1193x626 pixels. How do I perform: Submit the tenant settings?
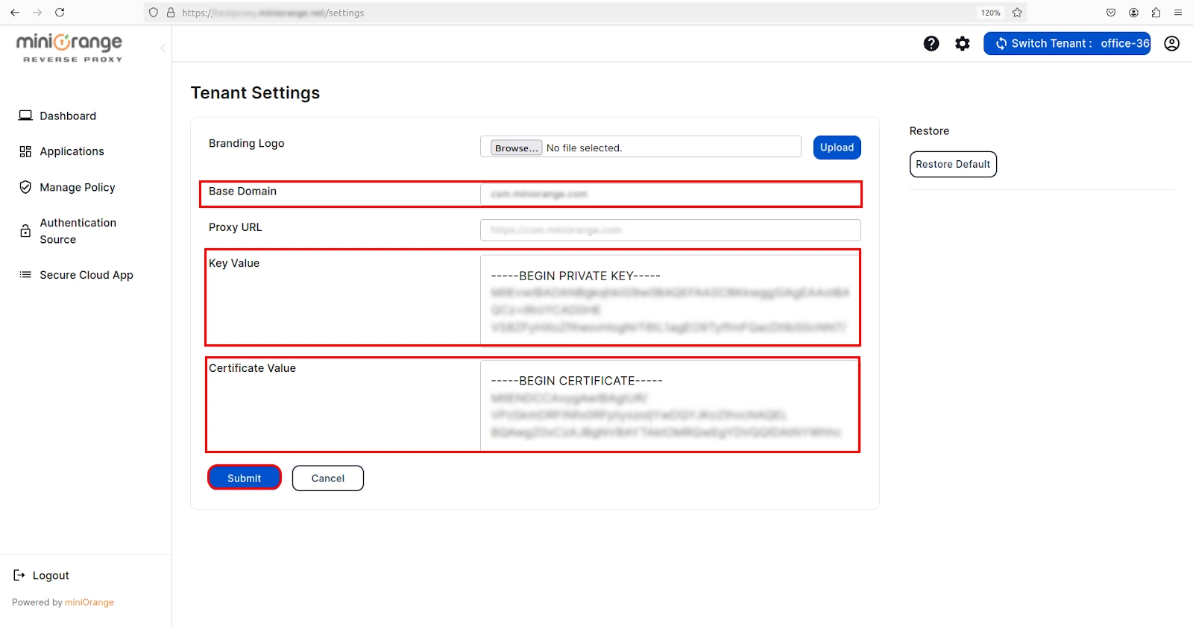[245, 478]
